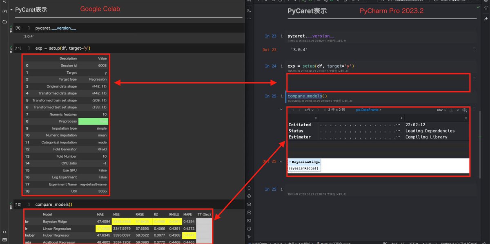
Task: Collapse Out 25 BayesianRidge output
Action: [x=281, y=162]
